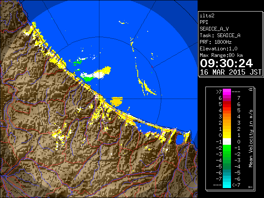The image size is (264, 198).
Task: Click the "09:30:24" timestamp
Action: click(226, 63)
